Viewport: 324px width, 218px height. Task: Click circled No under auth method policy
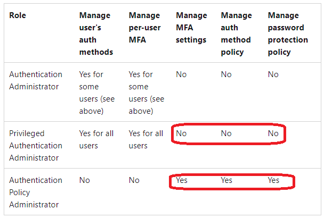pyautogui.click(x=226, y=133)
